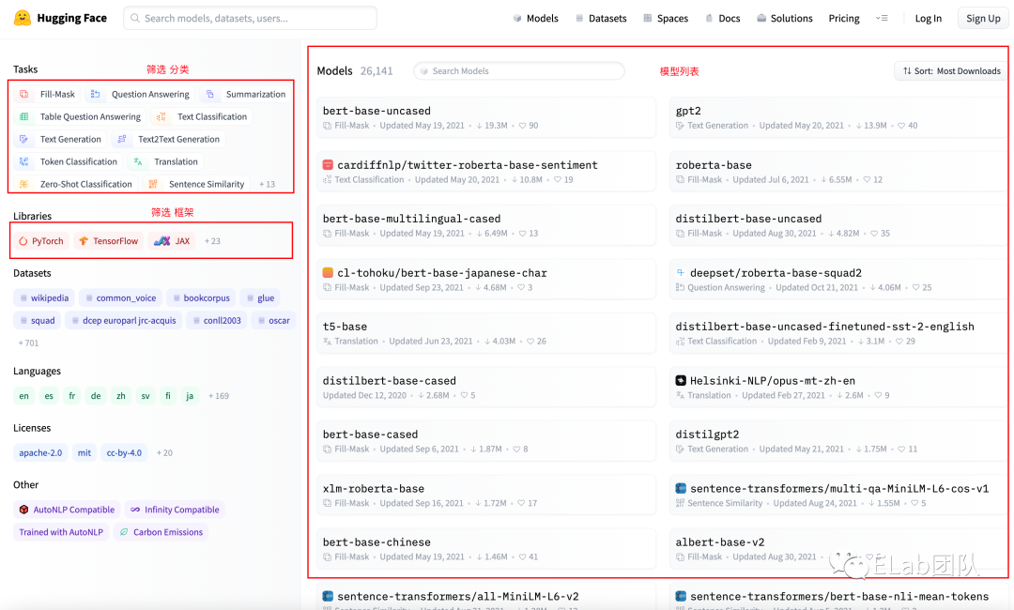Click the Helsinki-NLP organization avatar icon
This screenshot has width=1014, height=610.
[x=681, y=381]
